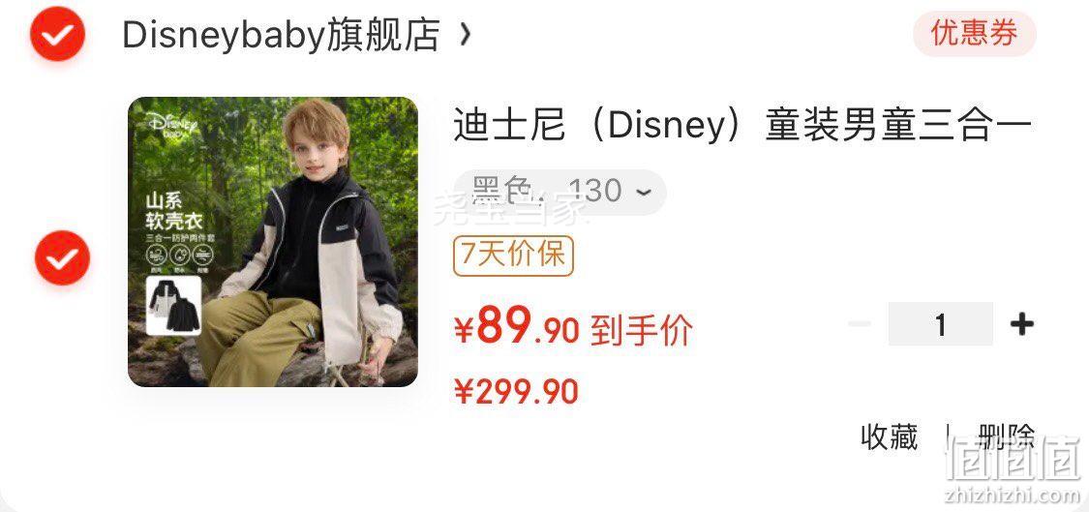Click the quantity field showing 1

940,324
